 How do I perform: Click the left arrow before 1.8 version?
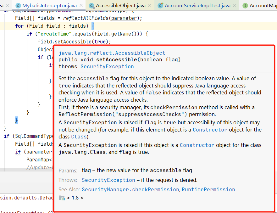[x=68, y=198]
